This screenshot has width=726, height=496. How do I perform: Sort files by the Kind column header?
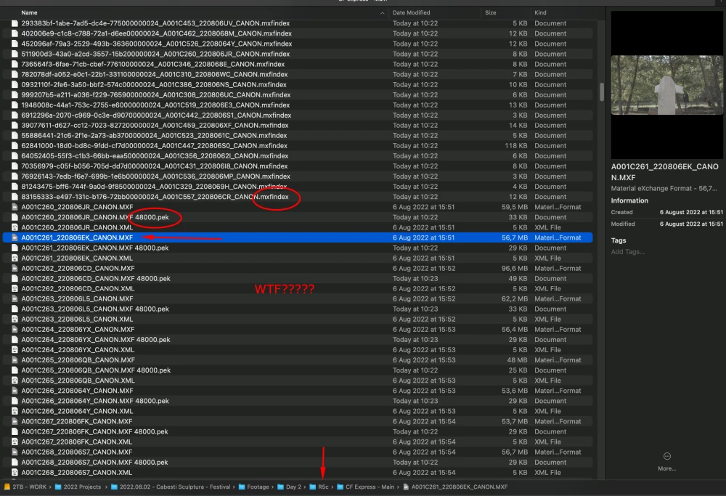click(x=540, y=12)
